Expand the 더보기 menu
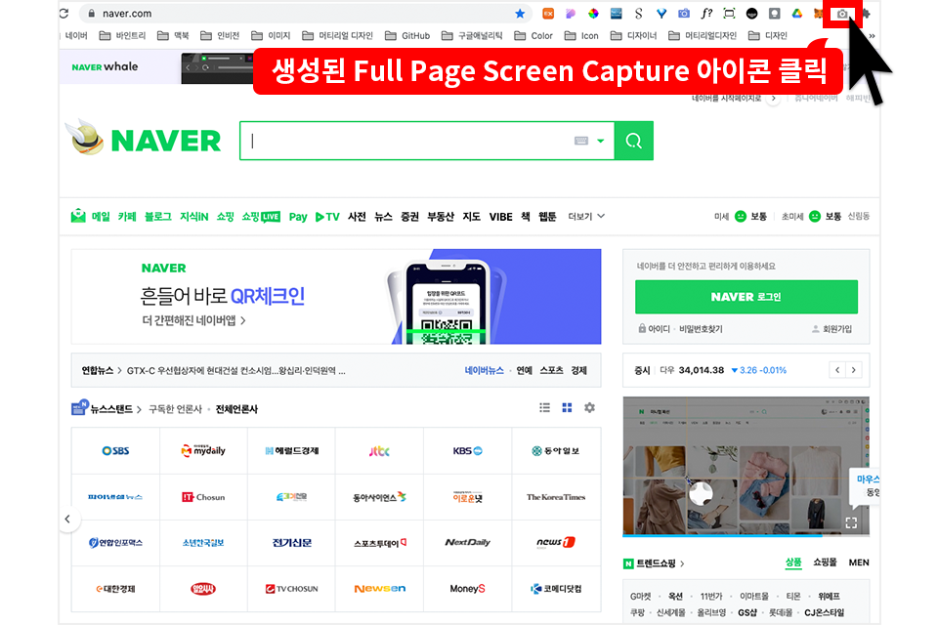938x625 pixels. coord(586,216)
